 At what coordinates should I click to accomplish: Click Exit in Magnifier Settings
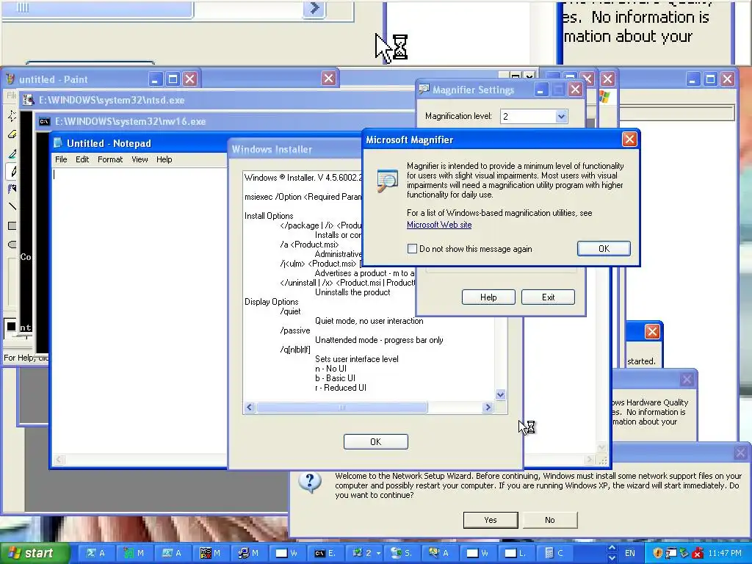(548, 297)
